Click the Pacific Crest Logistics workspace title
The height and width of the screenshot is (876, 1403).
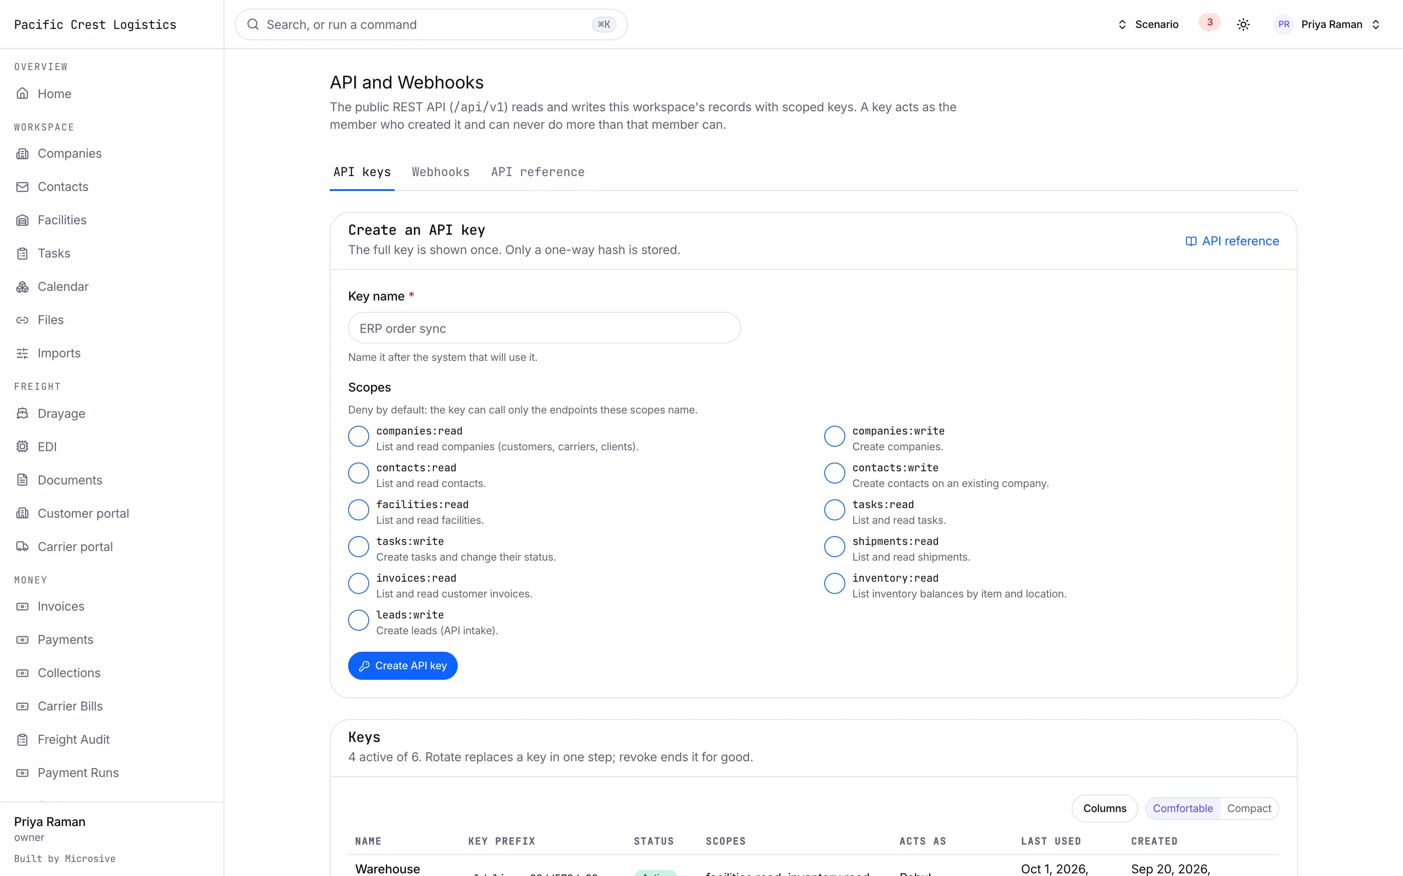click(95, 25)
